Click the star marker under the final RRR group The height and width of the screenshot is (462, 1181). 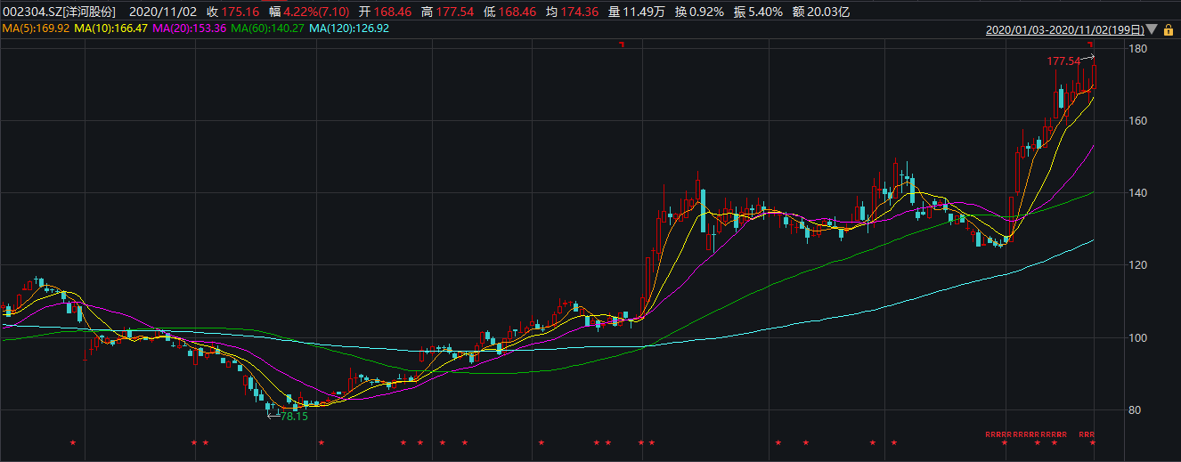pyautogui.click(x=1093, y=442)
